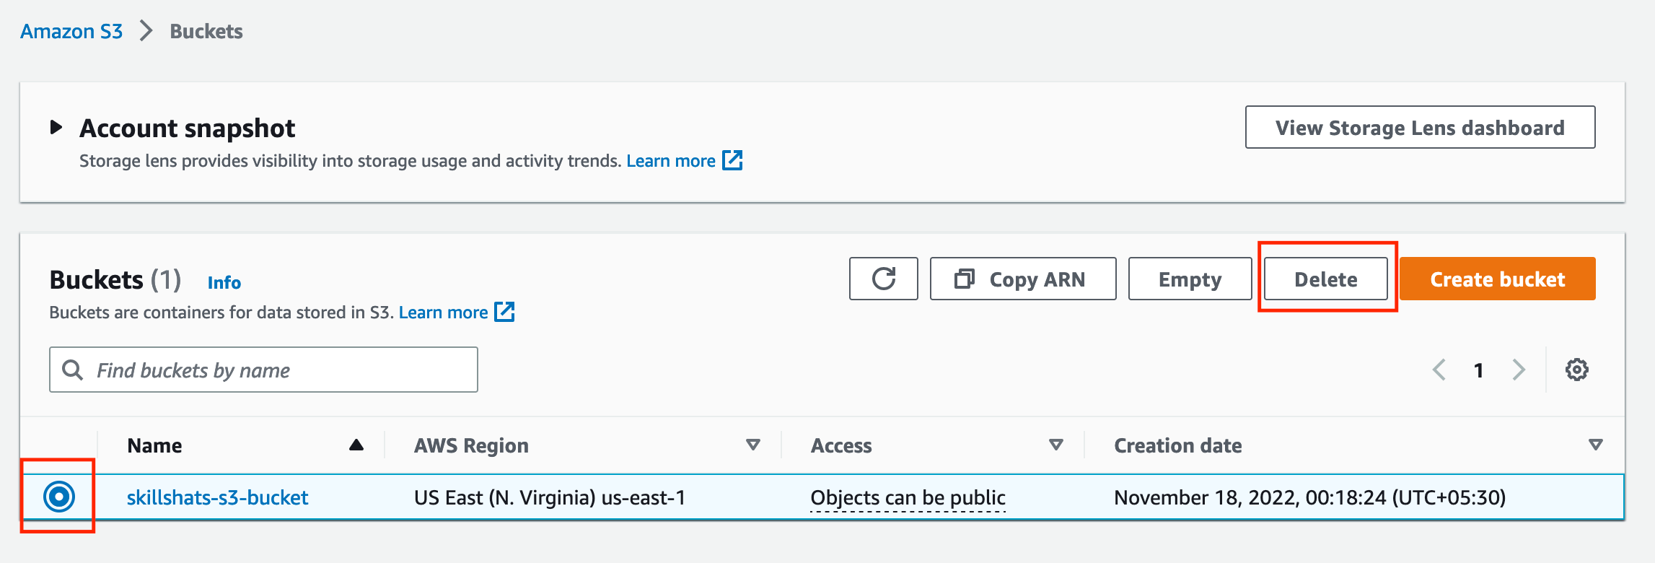Open the Amazon S3 breadcrumb link
The height and width of the screenshot is (563, 1655).
71,31
